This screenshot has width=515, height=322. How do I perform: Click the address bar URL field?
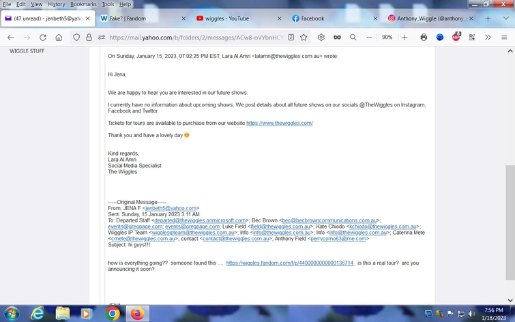click(x=196, y=38)
